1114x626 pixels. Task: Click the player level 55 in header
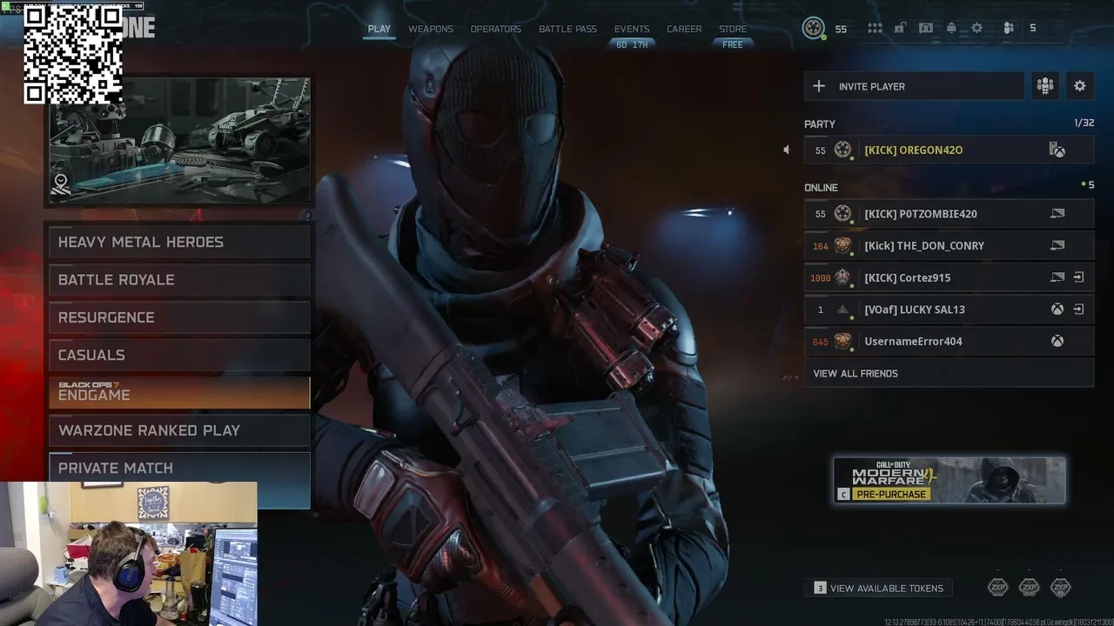coord(841,29)
